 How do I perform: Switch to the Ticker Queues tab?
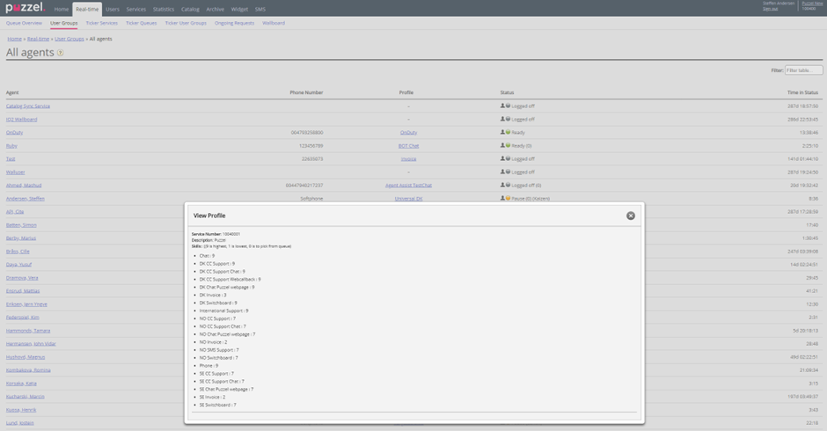point(141,23)
